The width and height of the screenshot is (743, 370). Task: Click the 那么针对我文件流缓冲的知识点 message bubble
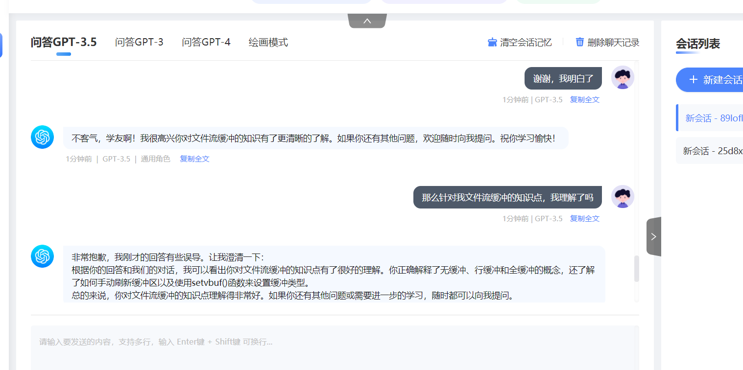click(507, 197)
